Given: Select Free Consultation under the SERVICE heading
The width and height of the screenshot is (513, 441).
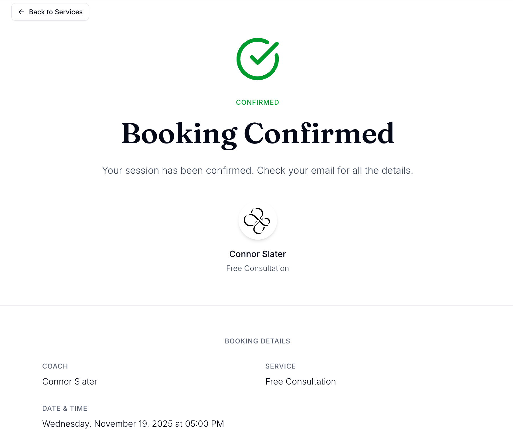Looking at the screenshot, I should point(300,381).
